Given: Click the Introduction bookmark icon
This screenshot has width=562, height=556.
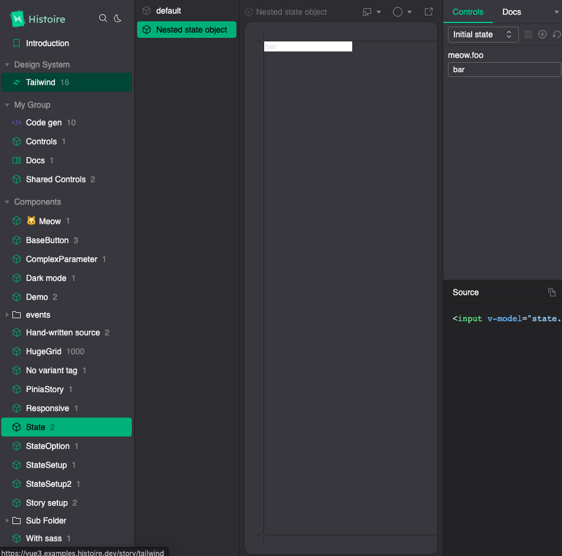Looking at the screenshot, I should [x=17, y=43].
